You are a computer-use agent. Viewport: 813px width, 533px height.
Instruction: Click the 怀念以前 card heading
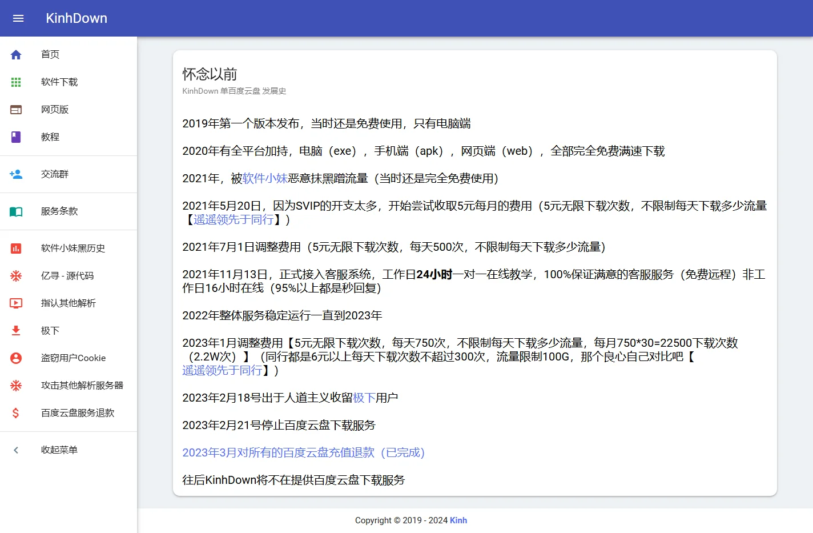click(x=210, y=74)
